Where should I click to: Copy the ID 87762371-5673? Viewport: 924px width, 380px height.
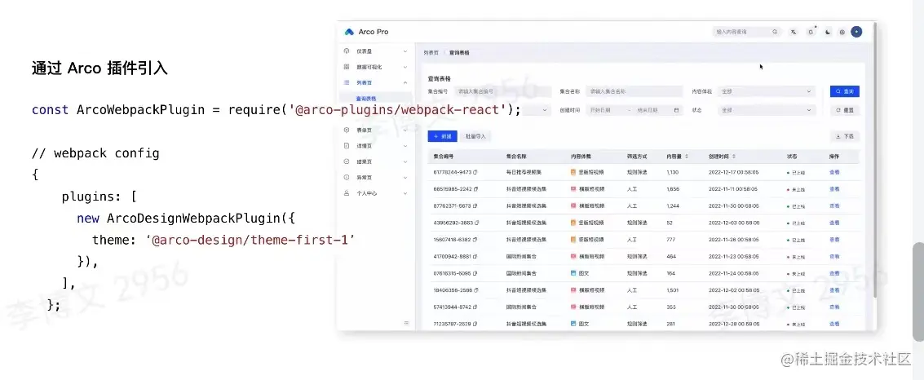[x=475, y=206]
